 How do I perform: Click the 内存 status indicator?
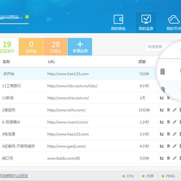click(x=148, y=176)
